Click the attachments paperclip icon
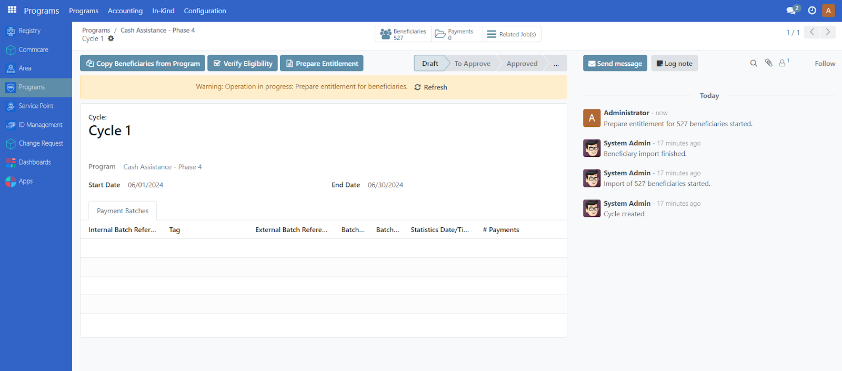 768,63
